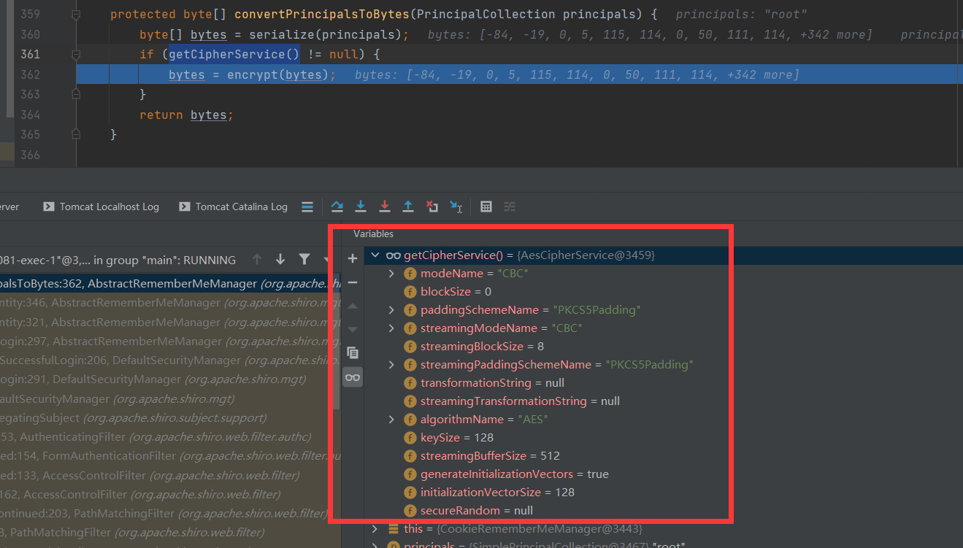Expand the paddingSchemeName field
This screenshot has width=963, height=548.
tap(391, 310)
